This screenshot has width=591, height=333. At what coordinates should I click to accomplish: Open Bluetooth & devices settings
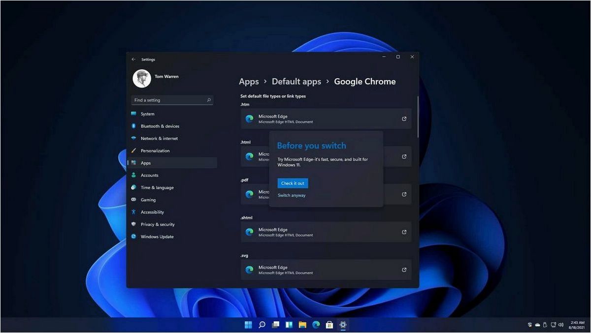pos(172,126)
